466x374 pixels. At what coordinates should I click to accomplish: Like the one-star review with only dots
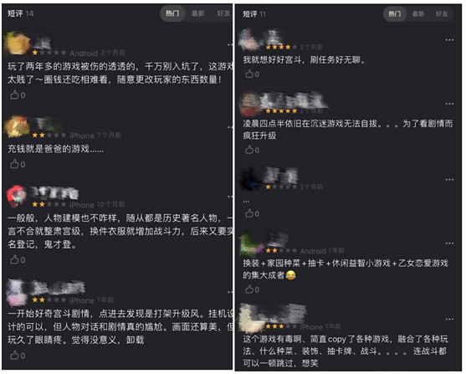pos(253,213)
